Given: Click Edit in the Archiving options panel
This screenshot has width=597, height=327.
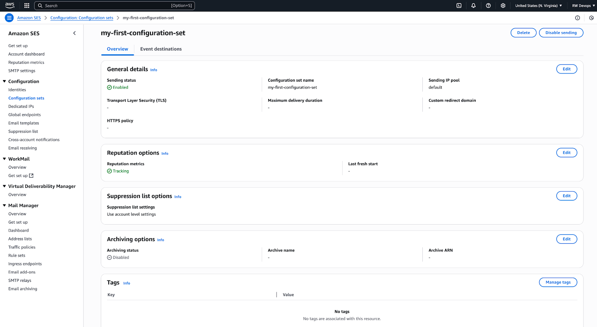Looking at the screenshot, I should pos(566,239).
